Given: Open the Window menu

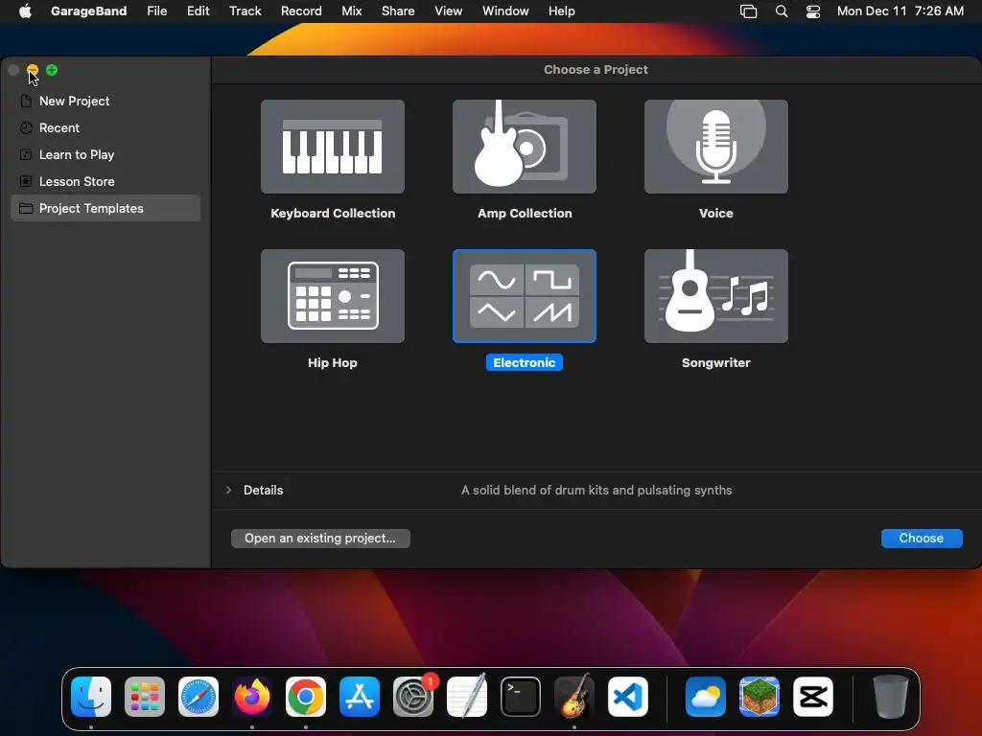Looking at the screenshot, I should [505, 11].
